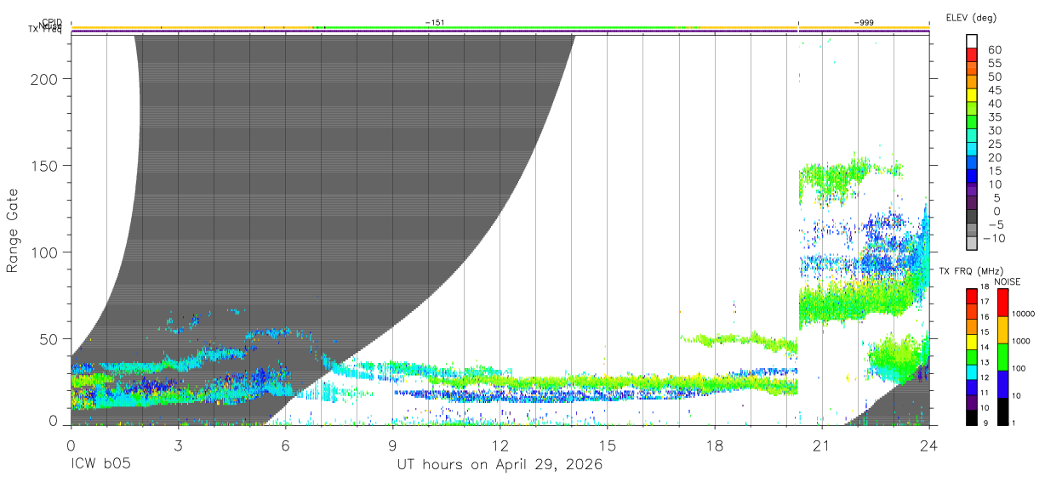Click the 'ELEV (deg)' legend title
Viewport: 1045px width, 482px height.
click(971, 18)
